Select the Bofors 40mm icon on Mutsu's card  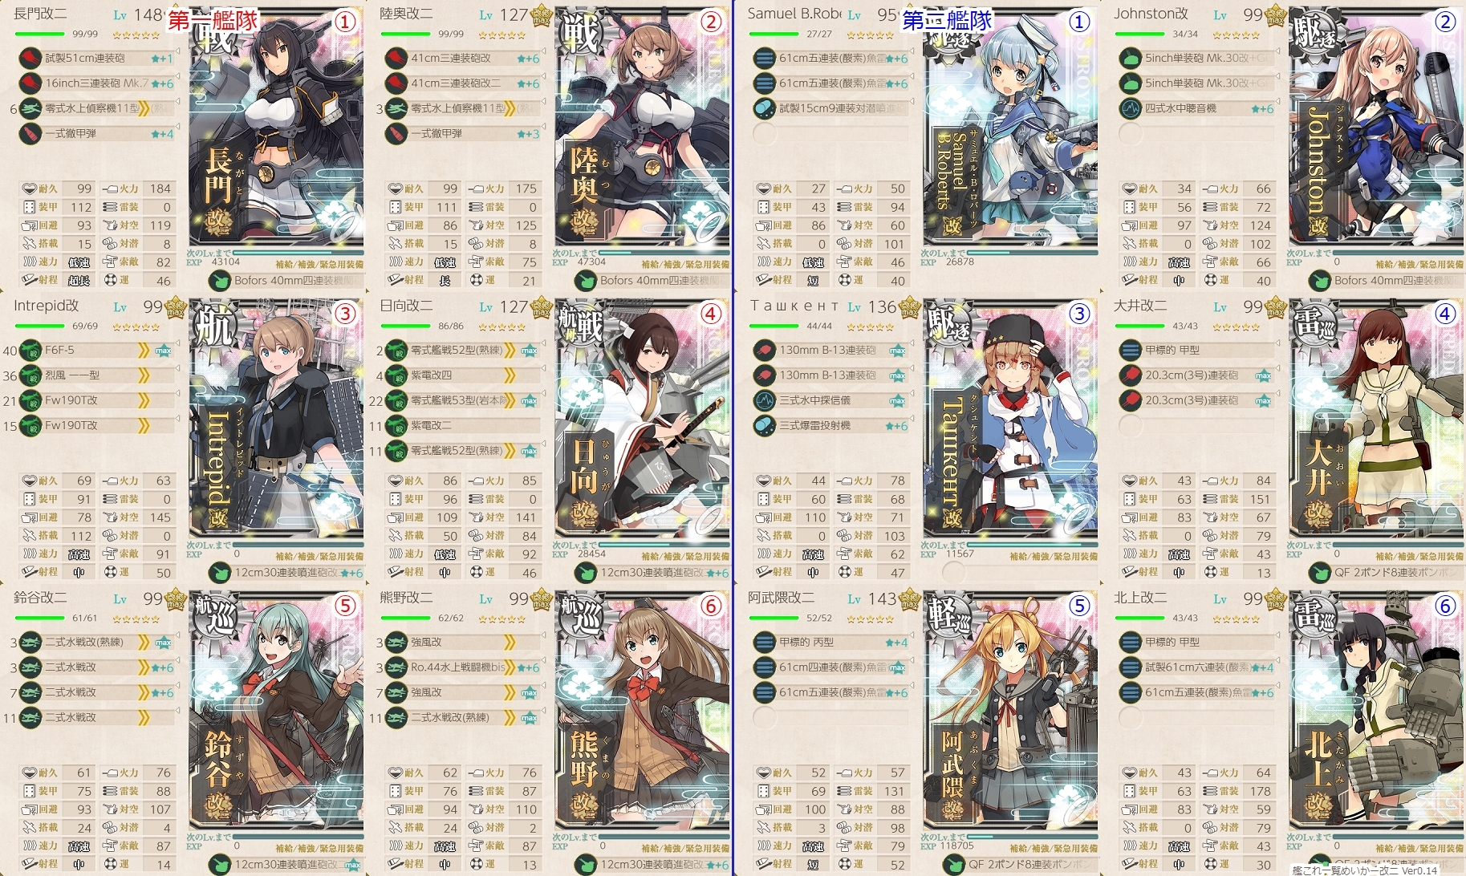tap(586, 281)
